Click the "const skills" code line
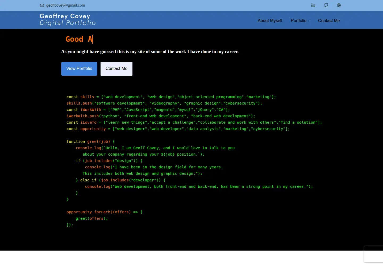 click(x=171, y=97)
